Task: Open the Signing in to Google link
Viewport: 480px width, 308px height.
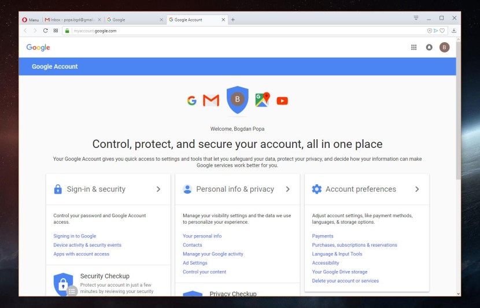Action: coord(75,236)
